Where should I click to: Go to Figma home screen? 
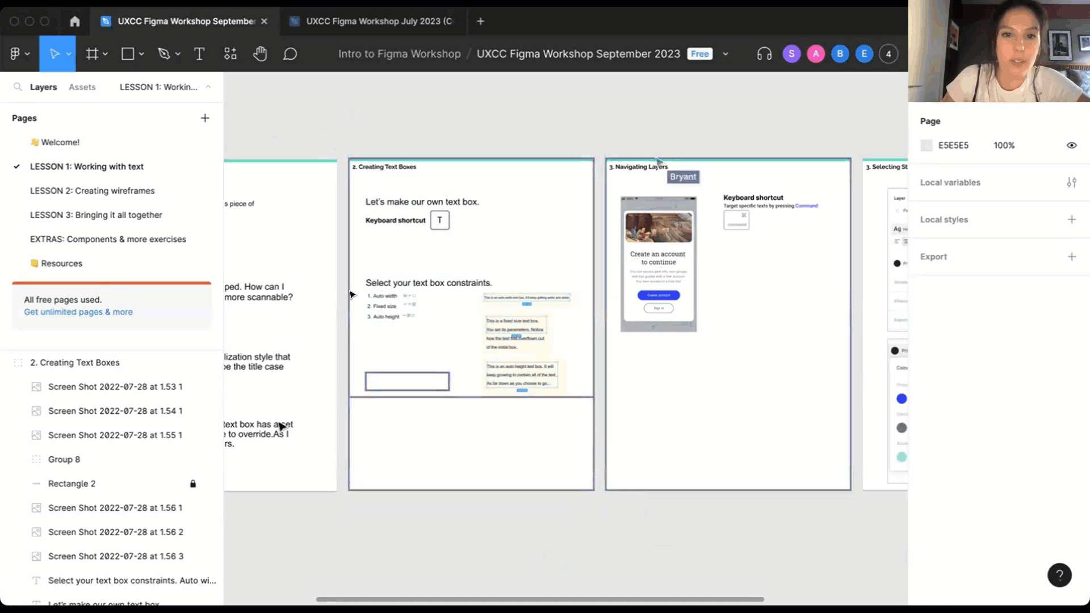click(74, 21)
